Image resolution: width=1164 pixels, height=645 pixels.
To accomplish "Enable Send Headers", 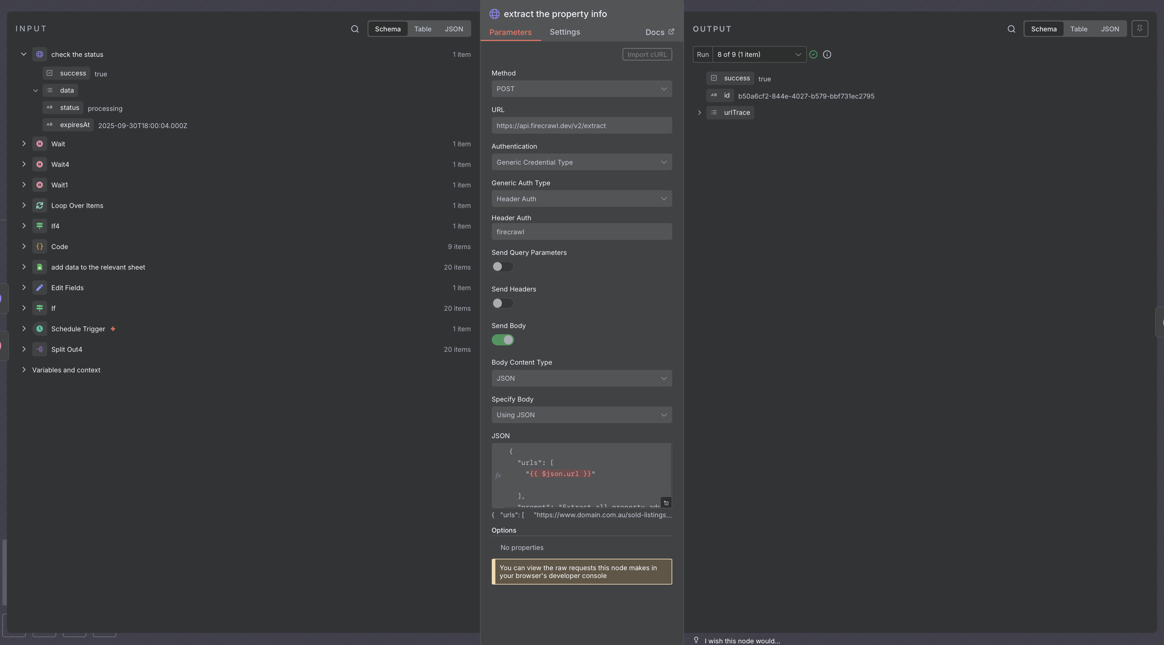I will [x=503, y=303].
